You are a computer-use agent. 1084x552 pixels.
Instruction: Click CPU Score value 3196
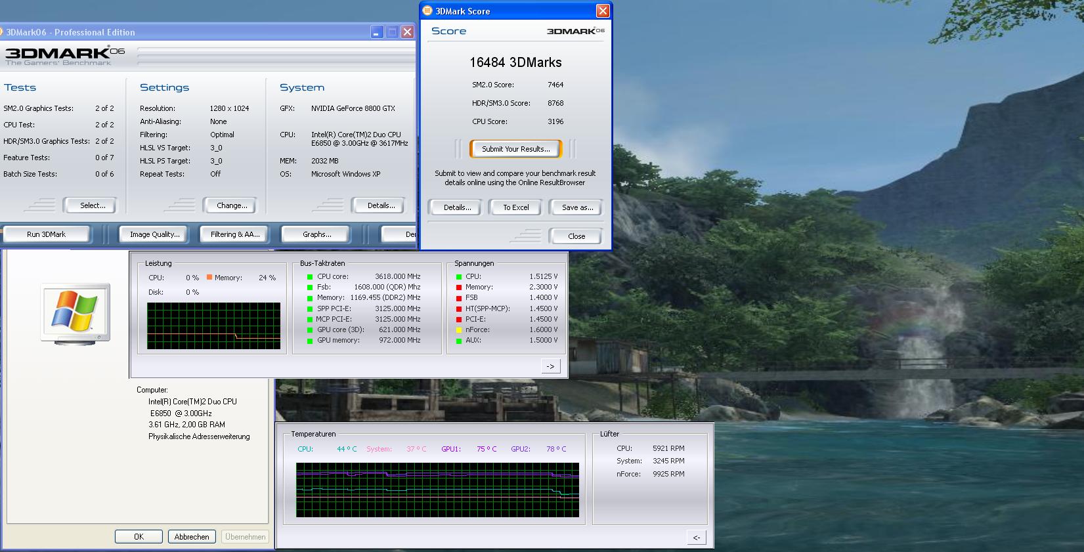[x=555, y=121]
